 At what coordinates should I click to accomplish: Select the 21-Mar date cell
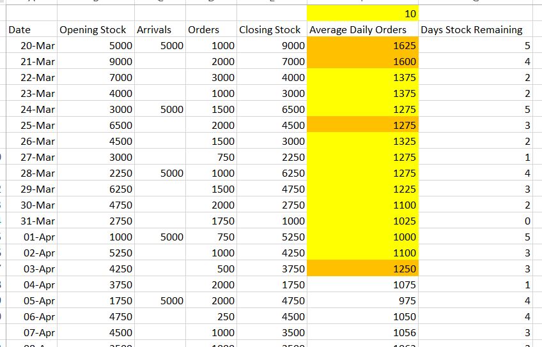(31, 61)
